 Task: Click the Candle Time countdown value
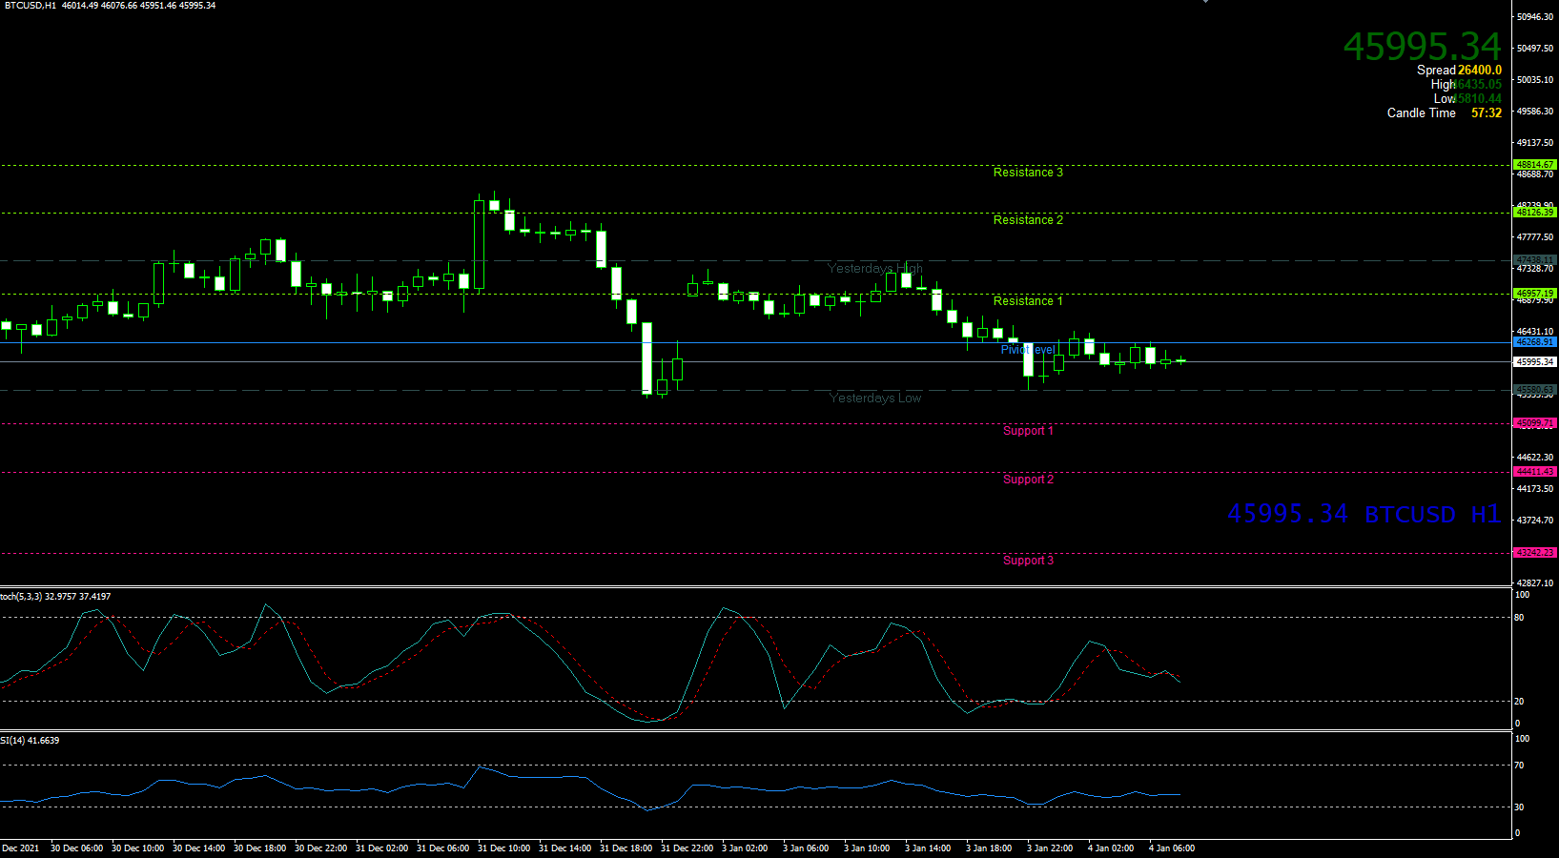1486,113
